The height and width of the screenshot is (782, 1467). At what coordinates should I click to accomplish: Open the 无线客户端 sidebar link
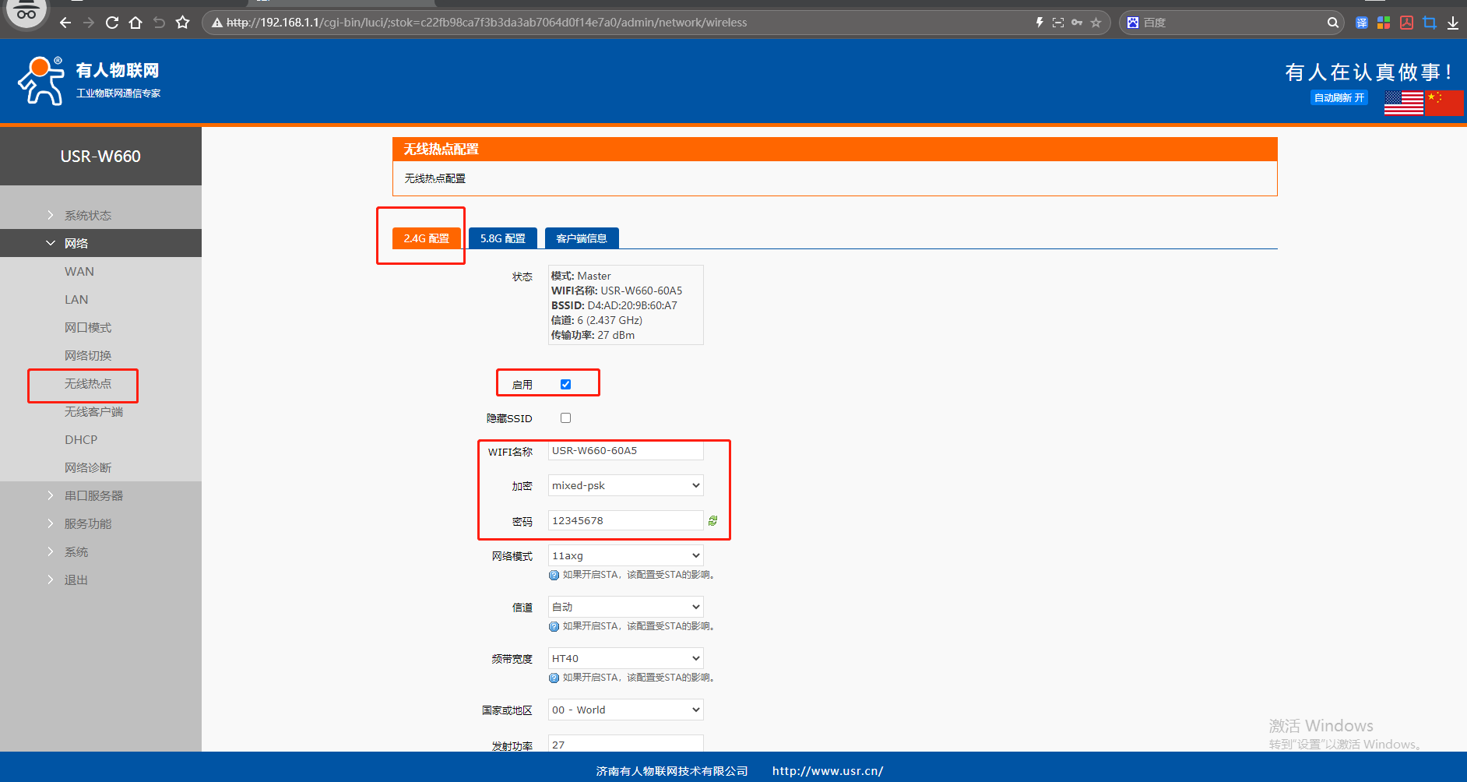(93, 411)
